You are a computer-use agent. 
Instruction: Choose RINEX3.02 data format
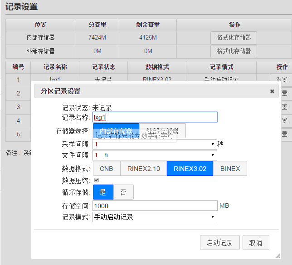pos(189,169)
